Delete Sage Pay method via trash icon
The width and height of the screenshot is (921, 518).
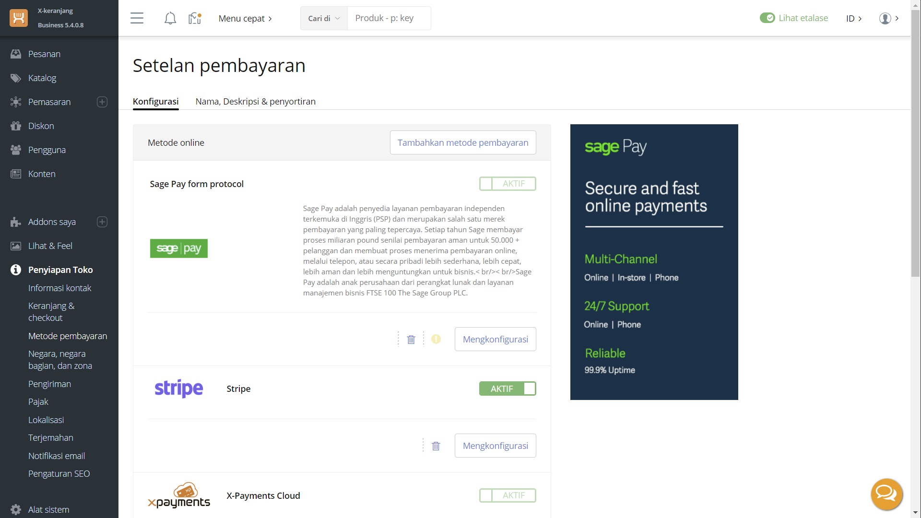pyautogui.click(x=411, y=340)
